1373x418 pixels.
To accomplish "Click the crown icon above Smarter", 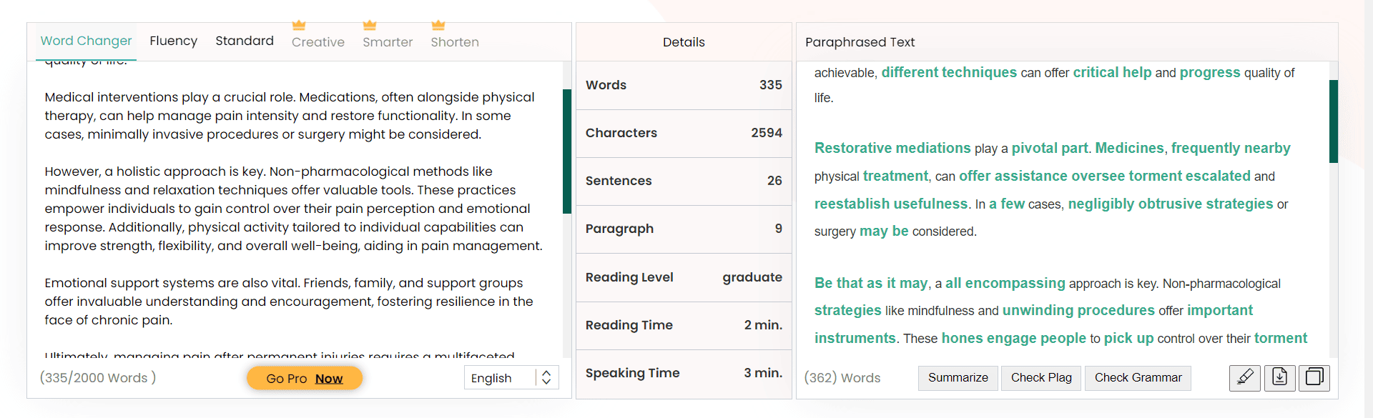I will point(370,26).
